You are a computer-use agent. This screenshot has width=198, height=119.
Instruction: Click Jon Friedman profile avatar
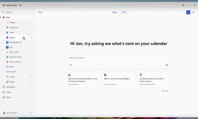[x=4, y=113]
